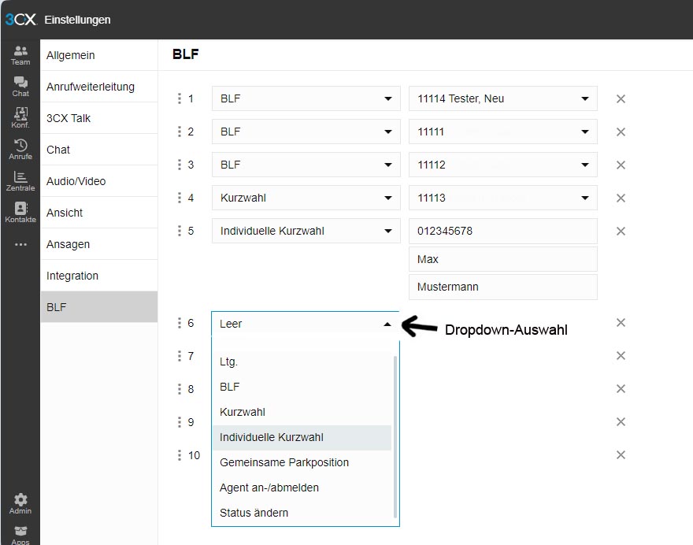Click the dropdown list scrollbar
Screen dimensions: 693x545
(395, 436)
